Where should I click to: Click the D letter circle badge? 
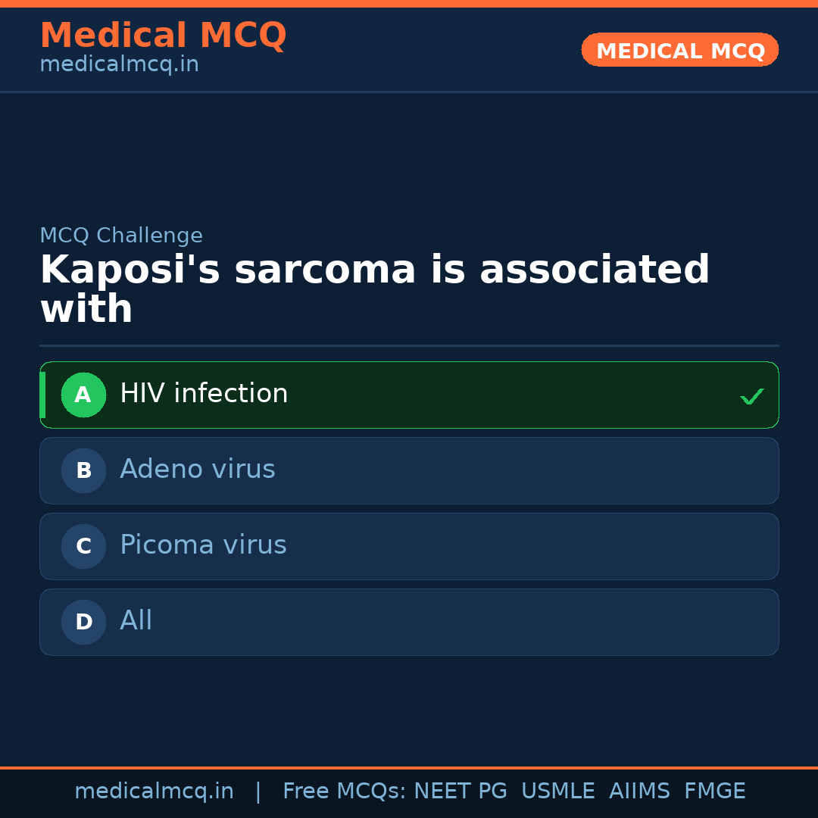click(83, 622)
